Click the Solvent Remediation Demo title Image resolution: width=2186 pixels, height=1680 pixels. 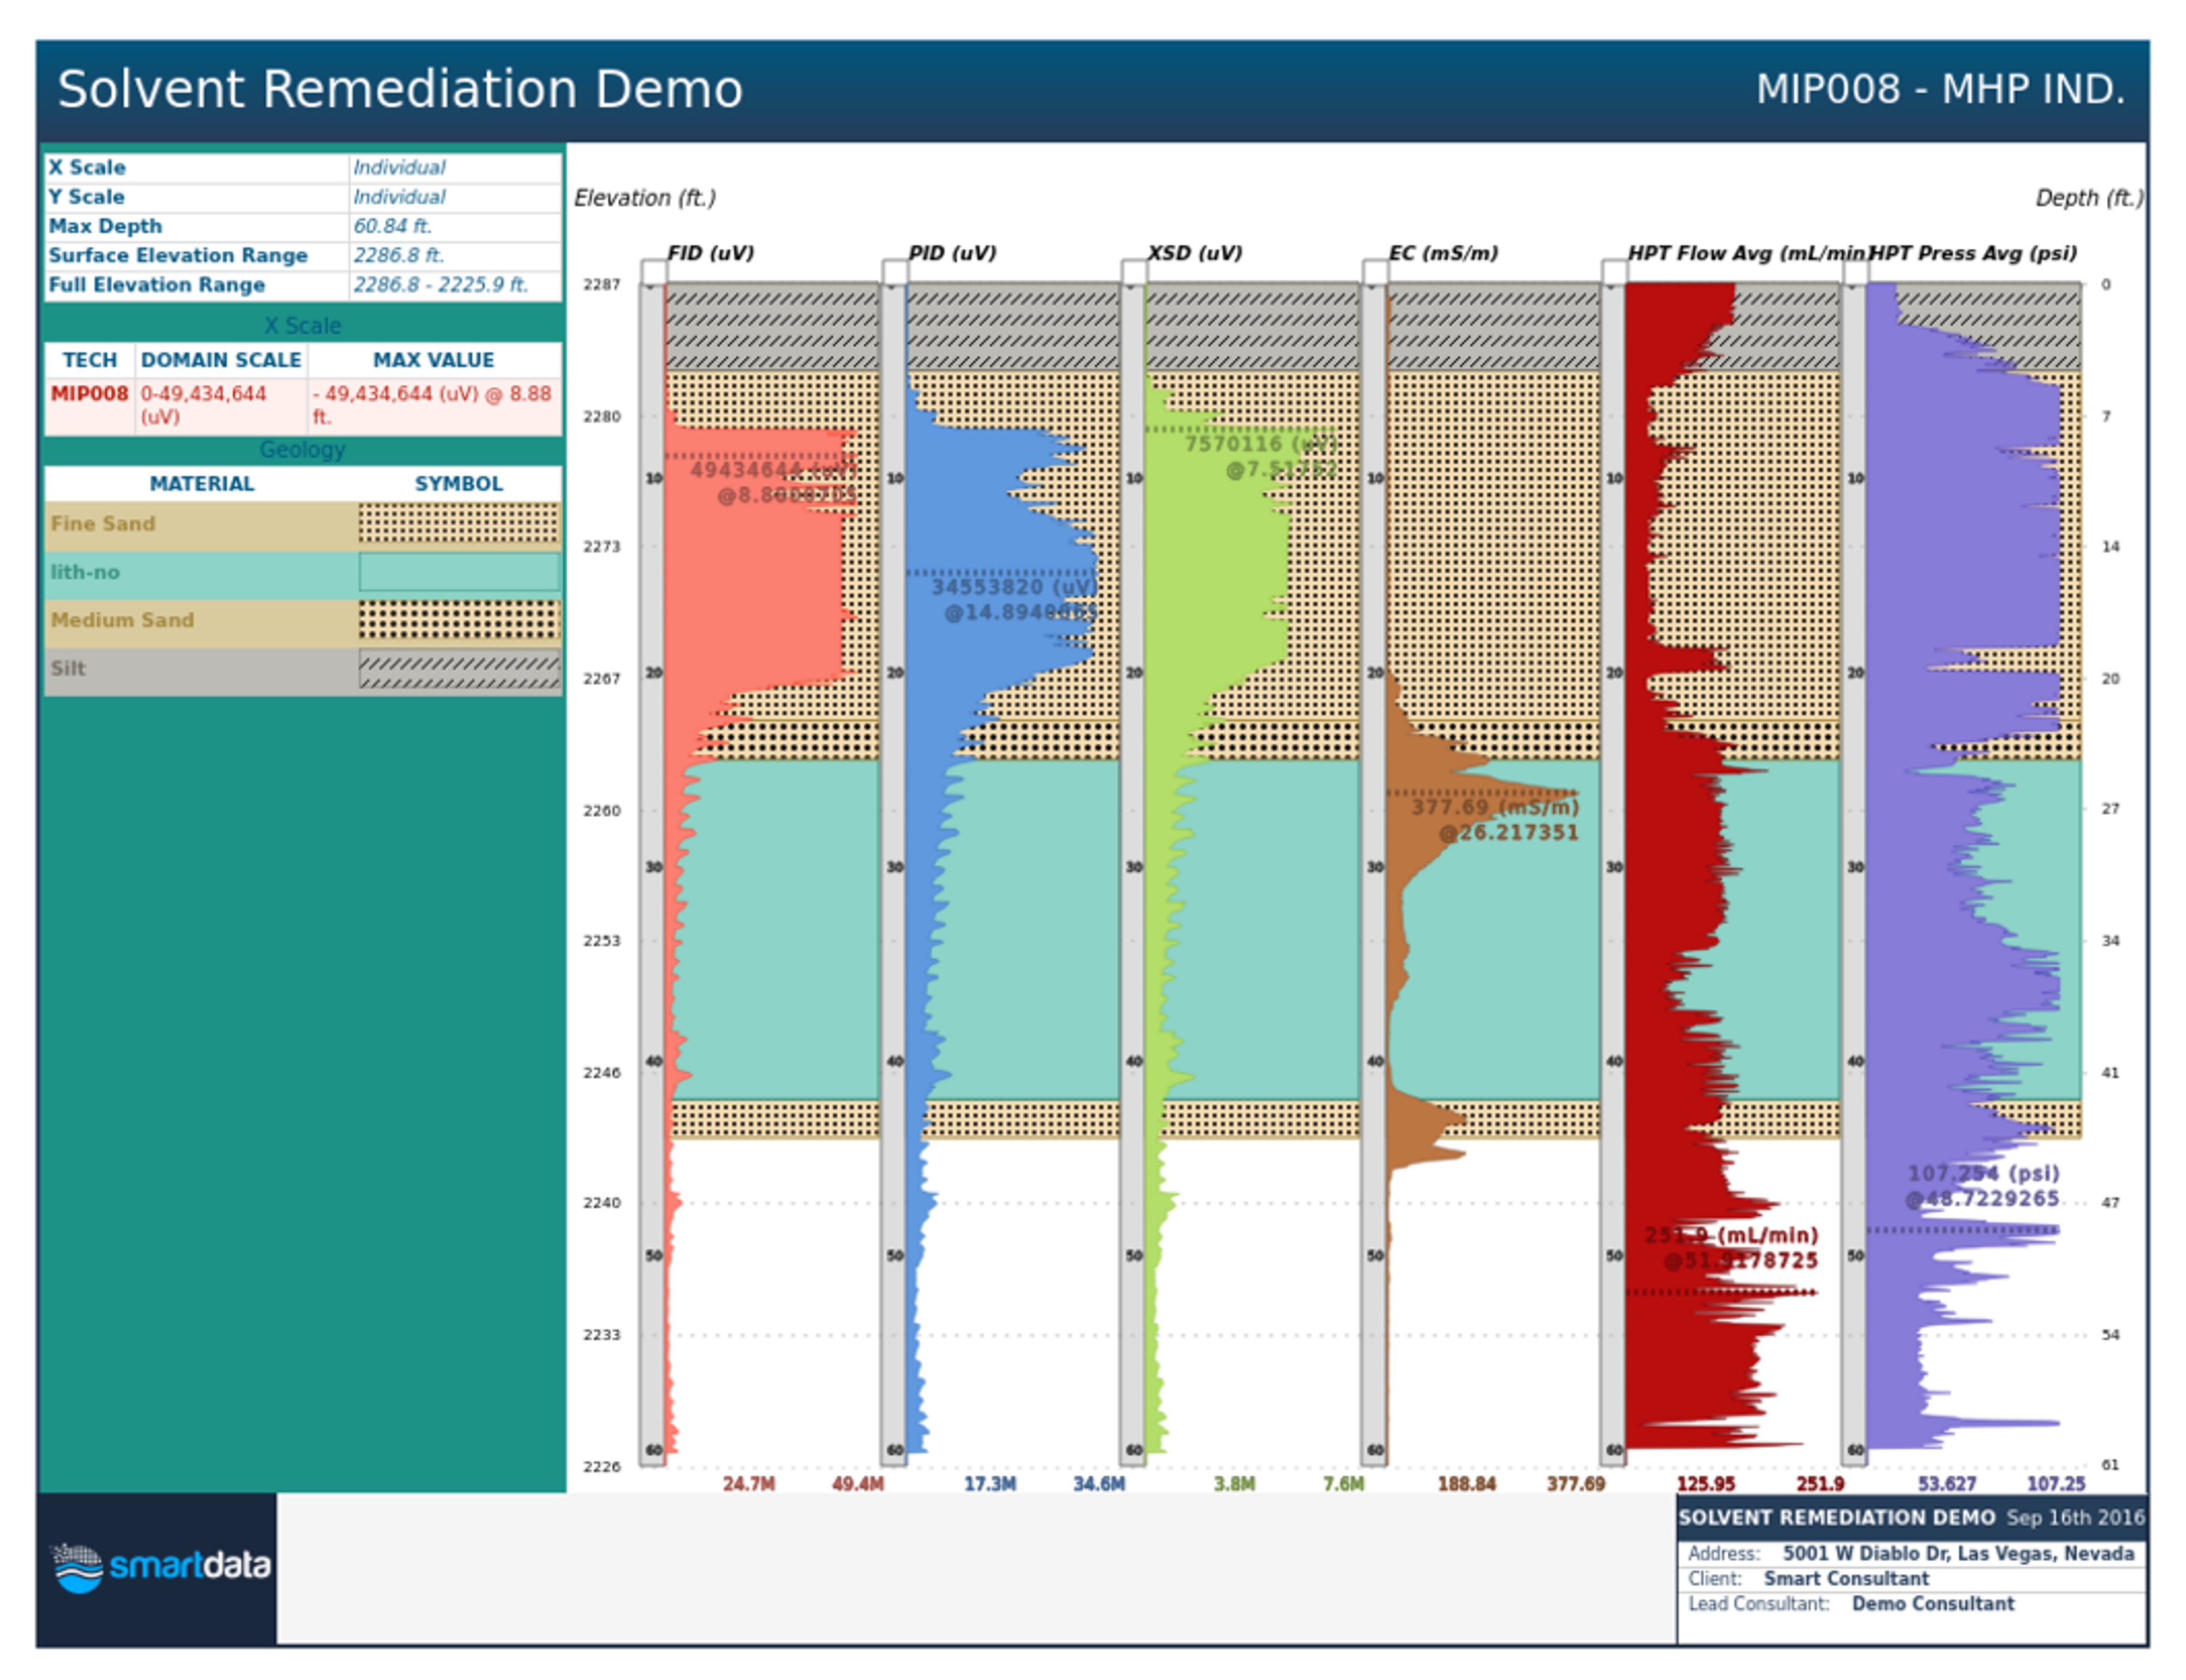tap(400, 89)
